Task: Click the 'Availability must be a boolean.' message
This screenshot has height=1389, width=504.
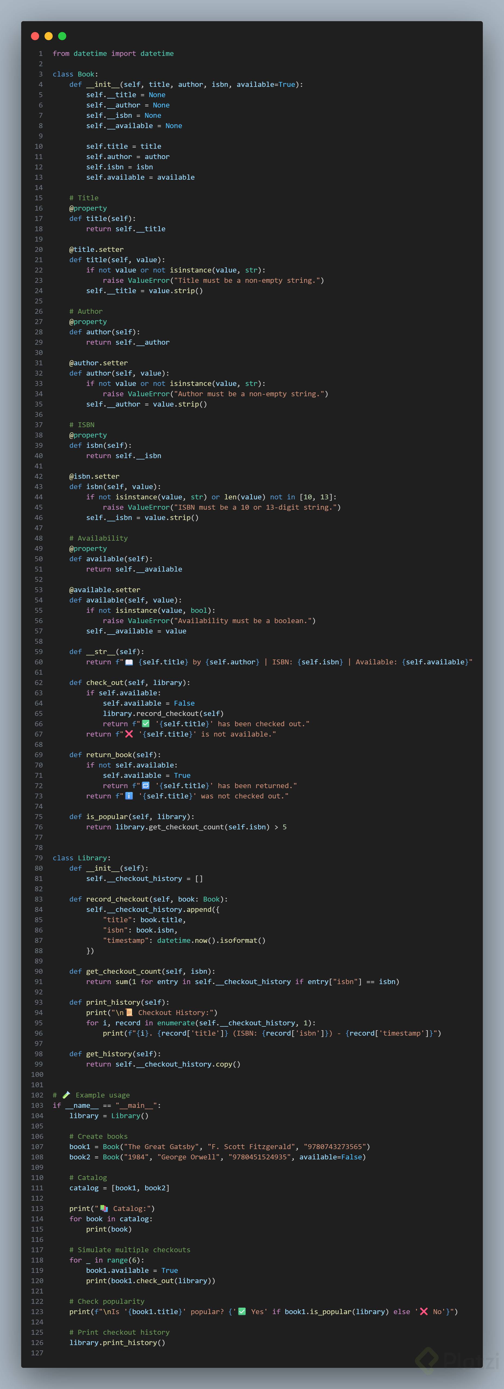Action: pyautogui.click(x=243, y=621)
